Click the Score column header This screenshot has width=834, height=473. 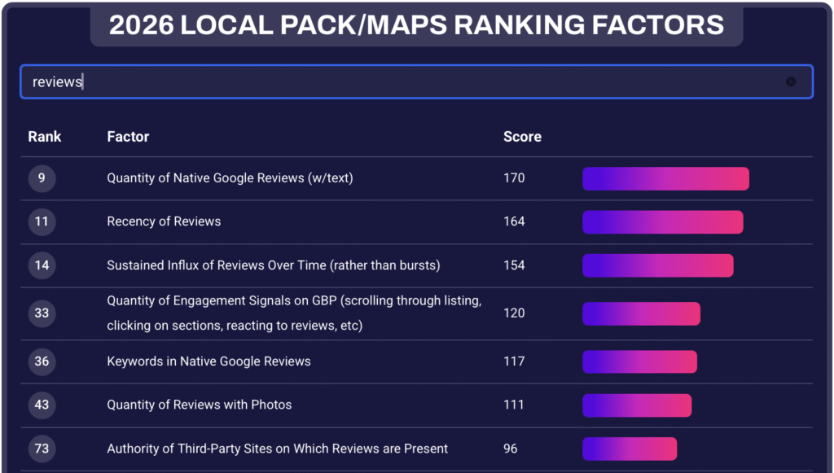522,137
